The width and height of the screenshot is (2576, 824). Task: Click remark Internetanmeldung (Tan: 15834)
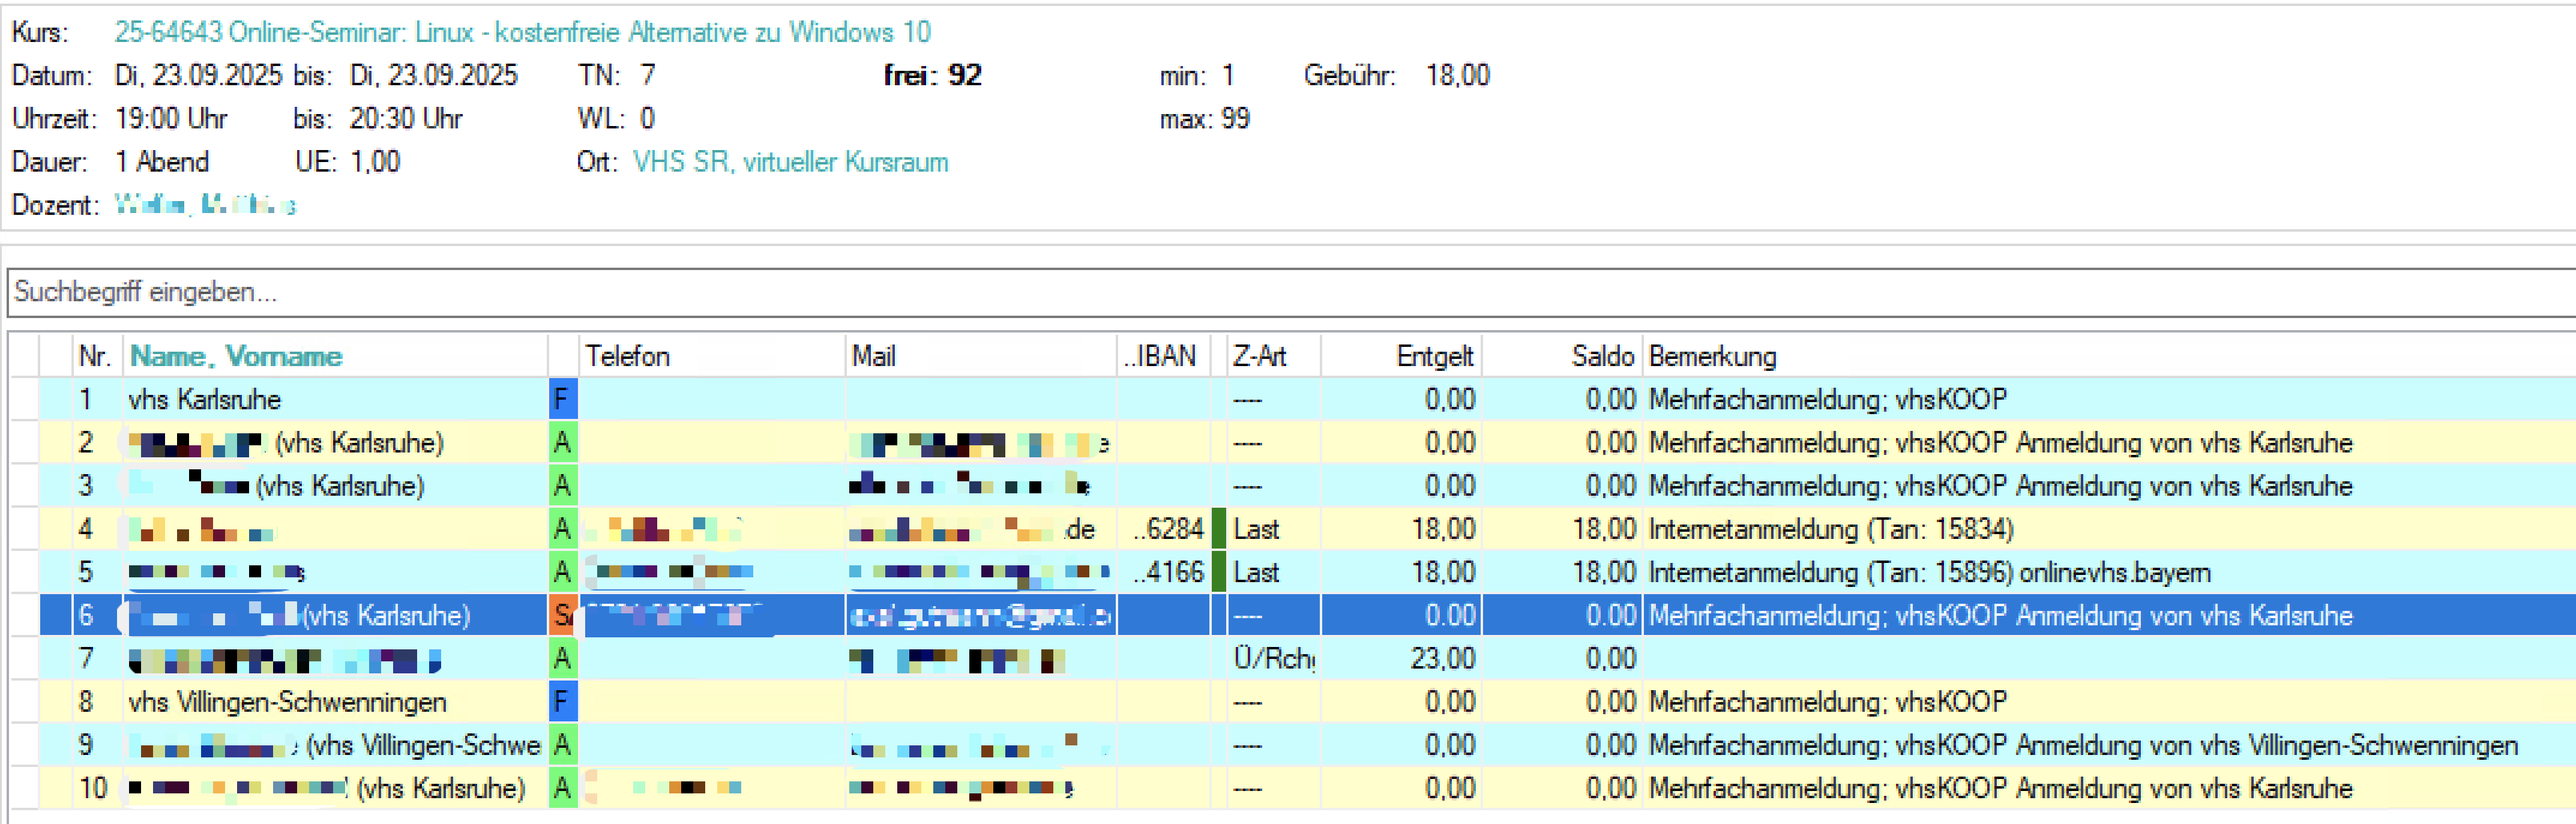point(1831,529)
